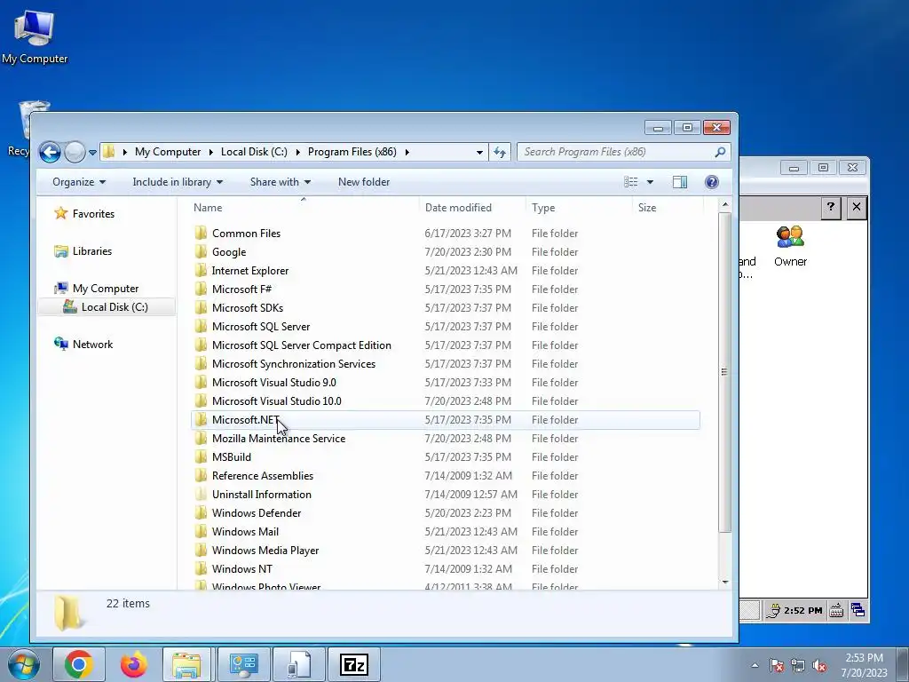
Task: Click the keyboard icon in background window
Action: (836, 610)
